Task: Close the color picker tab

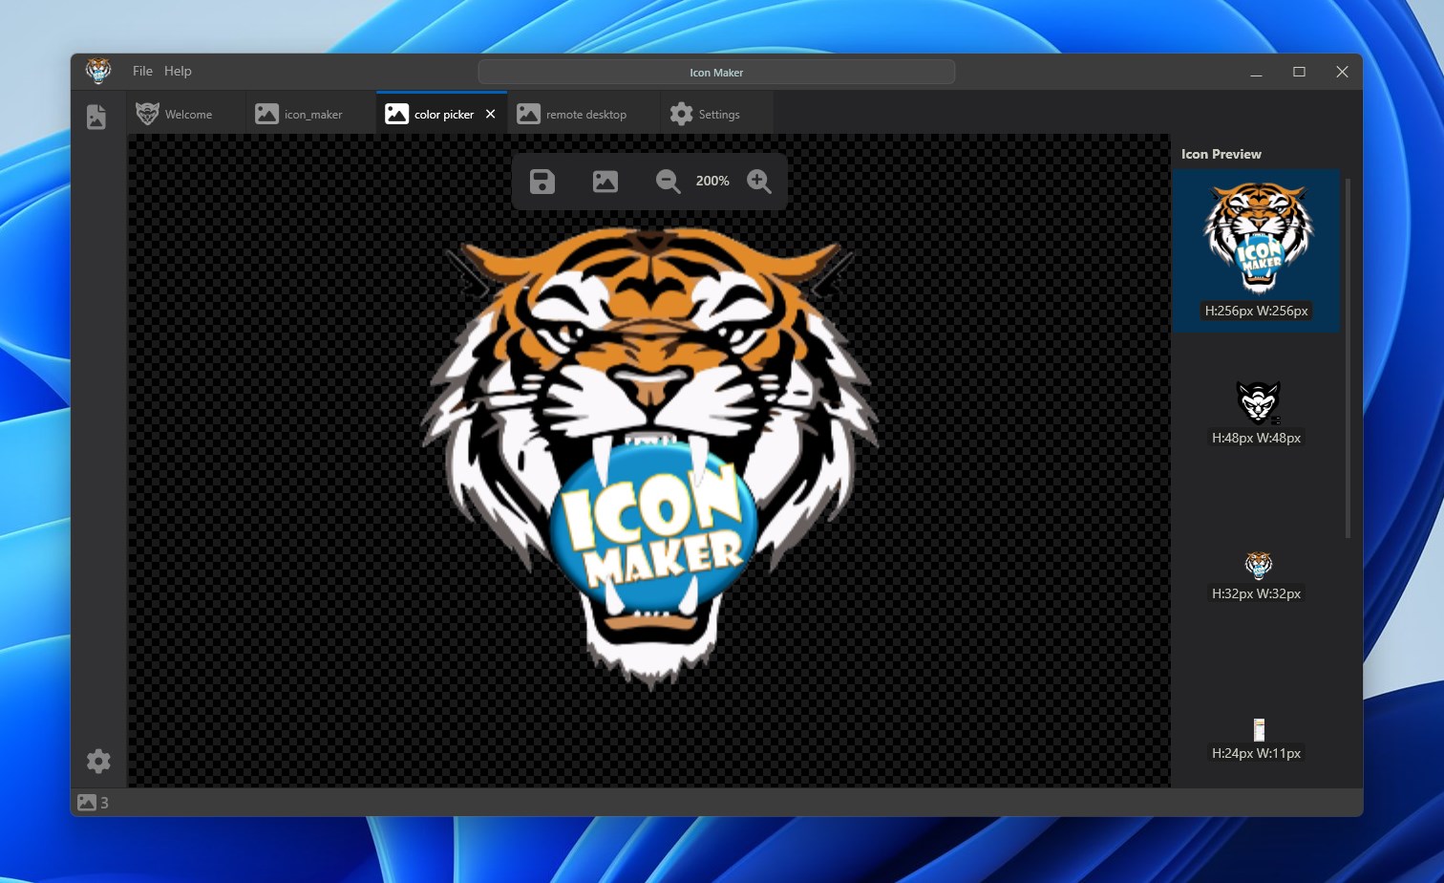Action: (x=490, y=113)
